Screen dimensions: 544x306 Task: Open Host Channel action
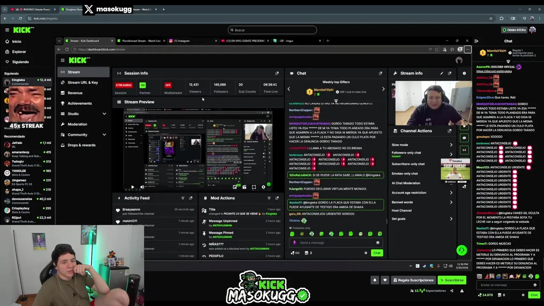click(x=402, y=210)
